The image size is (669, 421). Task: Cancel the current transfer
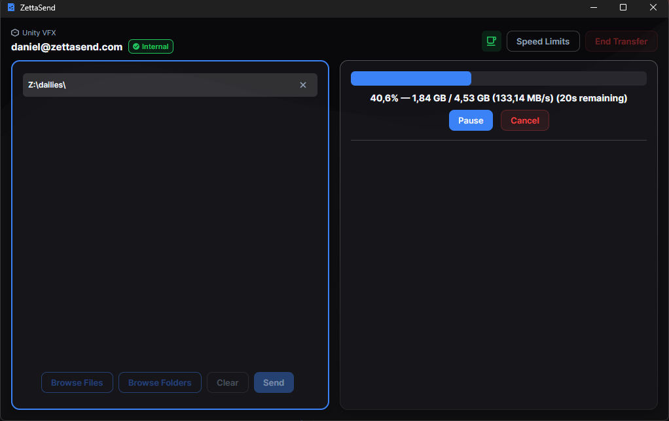tap(524, 120)
